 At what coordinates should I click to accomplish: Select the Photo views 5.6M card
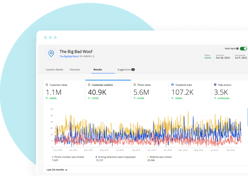point(150,91)
